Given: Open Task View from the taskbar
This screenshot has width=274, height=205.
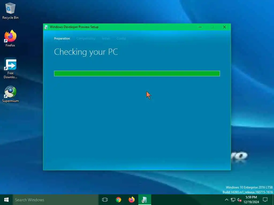Looking at the screenshot, I should (105, 200).
